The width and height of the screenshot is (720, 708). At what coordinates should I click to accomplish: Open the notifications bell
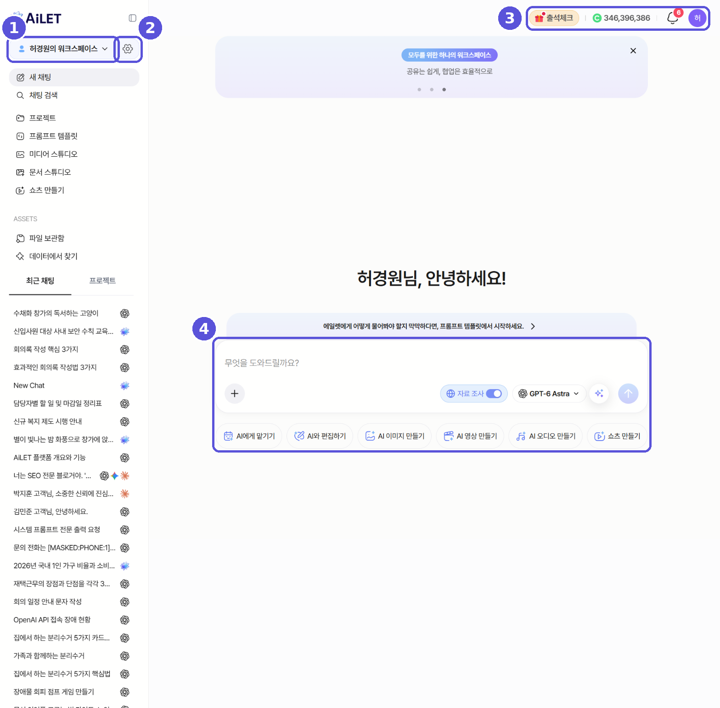click(673, 18)
